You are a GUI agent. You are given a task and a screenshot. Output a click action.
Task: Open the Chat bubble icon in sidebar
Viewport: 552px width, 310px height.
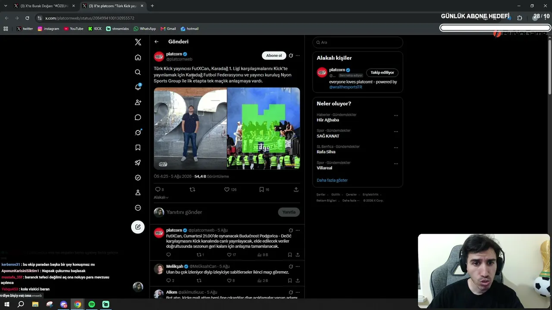(x=138, y=117)
